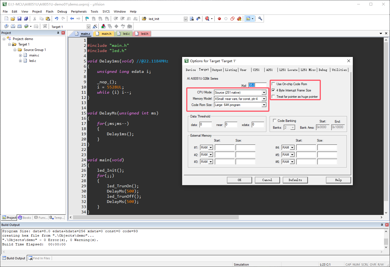The height and width of the screenshot is (267, 390).
Task: Open the Peripherals menu
Action: pyautogui.click(x=79, y=12)
